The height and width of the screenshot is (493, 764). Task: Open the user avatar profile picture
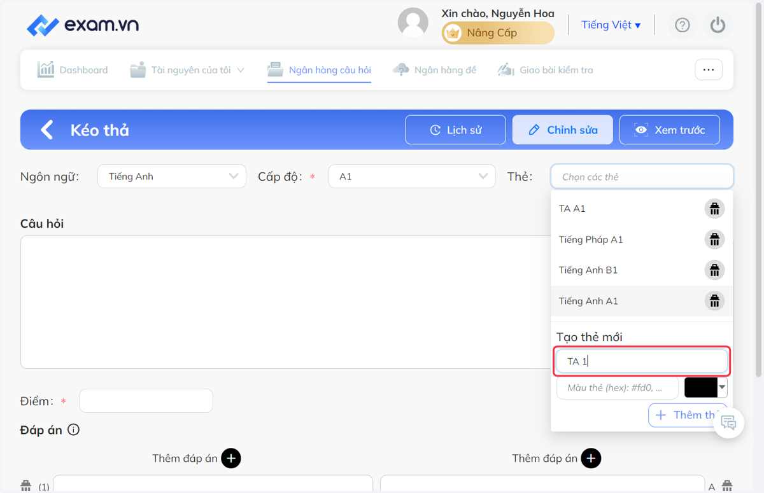pos(413,23)
